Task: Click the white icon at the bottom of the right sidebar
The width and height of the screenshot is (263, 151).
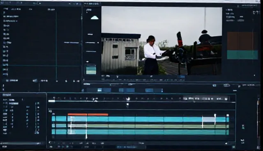Action: [242, 141]
